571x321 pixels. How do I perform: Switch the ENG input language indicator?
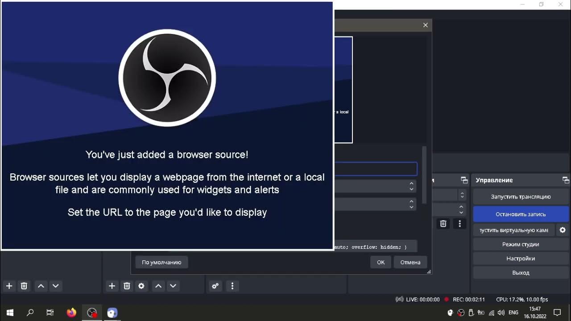[x=513, y=313]
